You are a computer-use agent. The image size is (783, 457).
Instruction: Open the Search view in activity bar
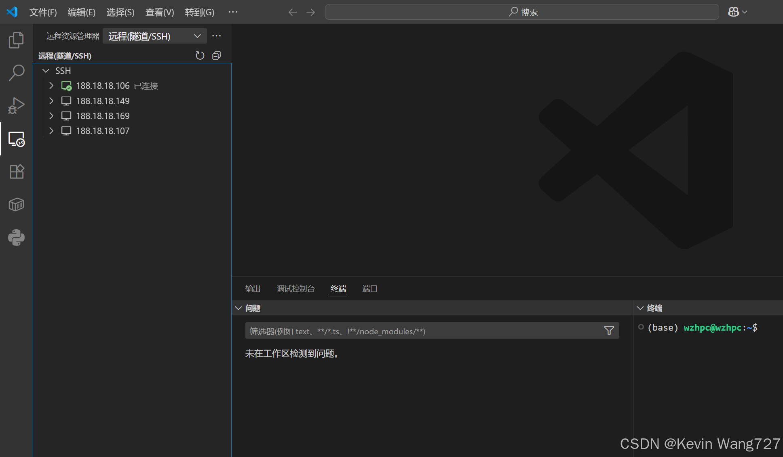click(x=16, y=73)
